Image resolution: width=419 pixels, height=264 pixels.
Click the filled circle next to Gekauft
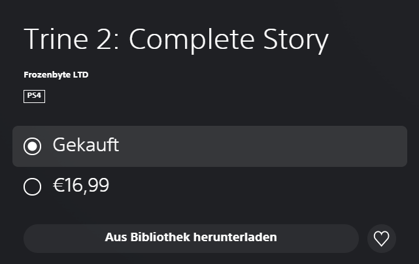[x=32, y=146]
